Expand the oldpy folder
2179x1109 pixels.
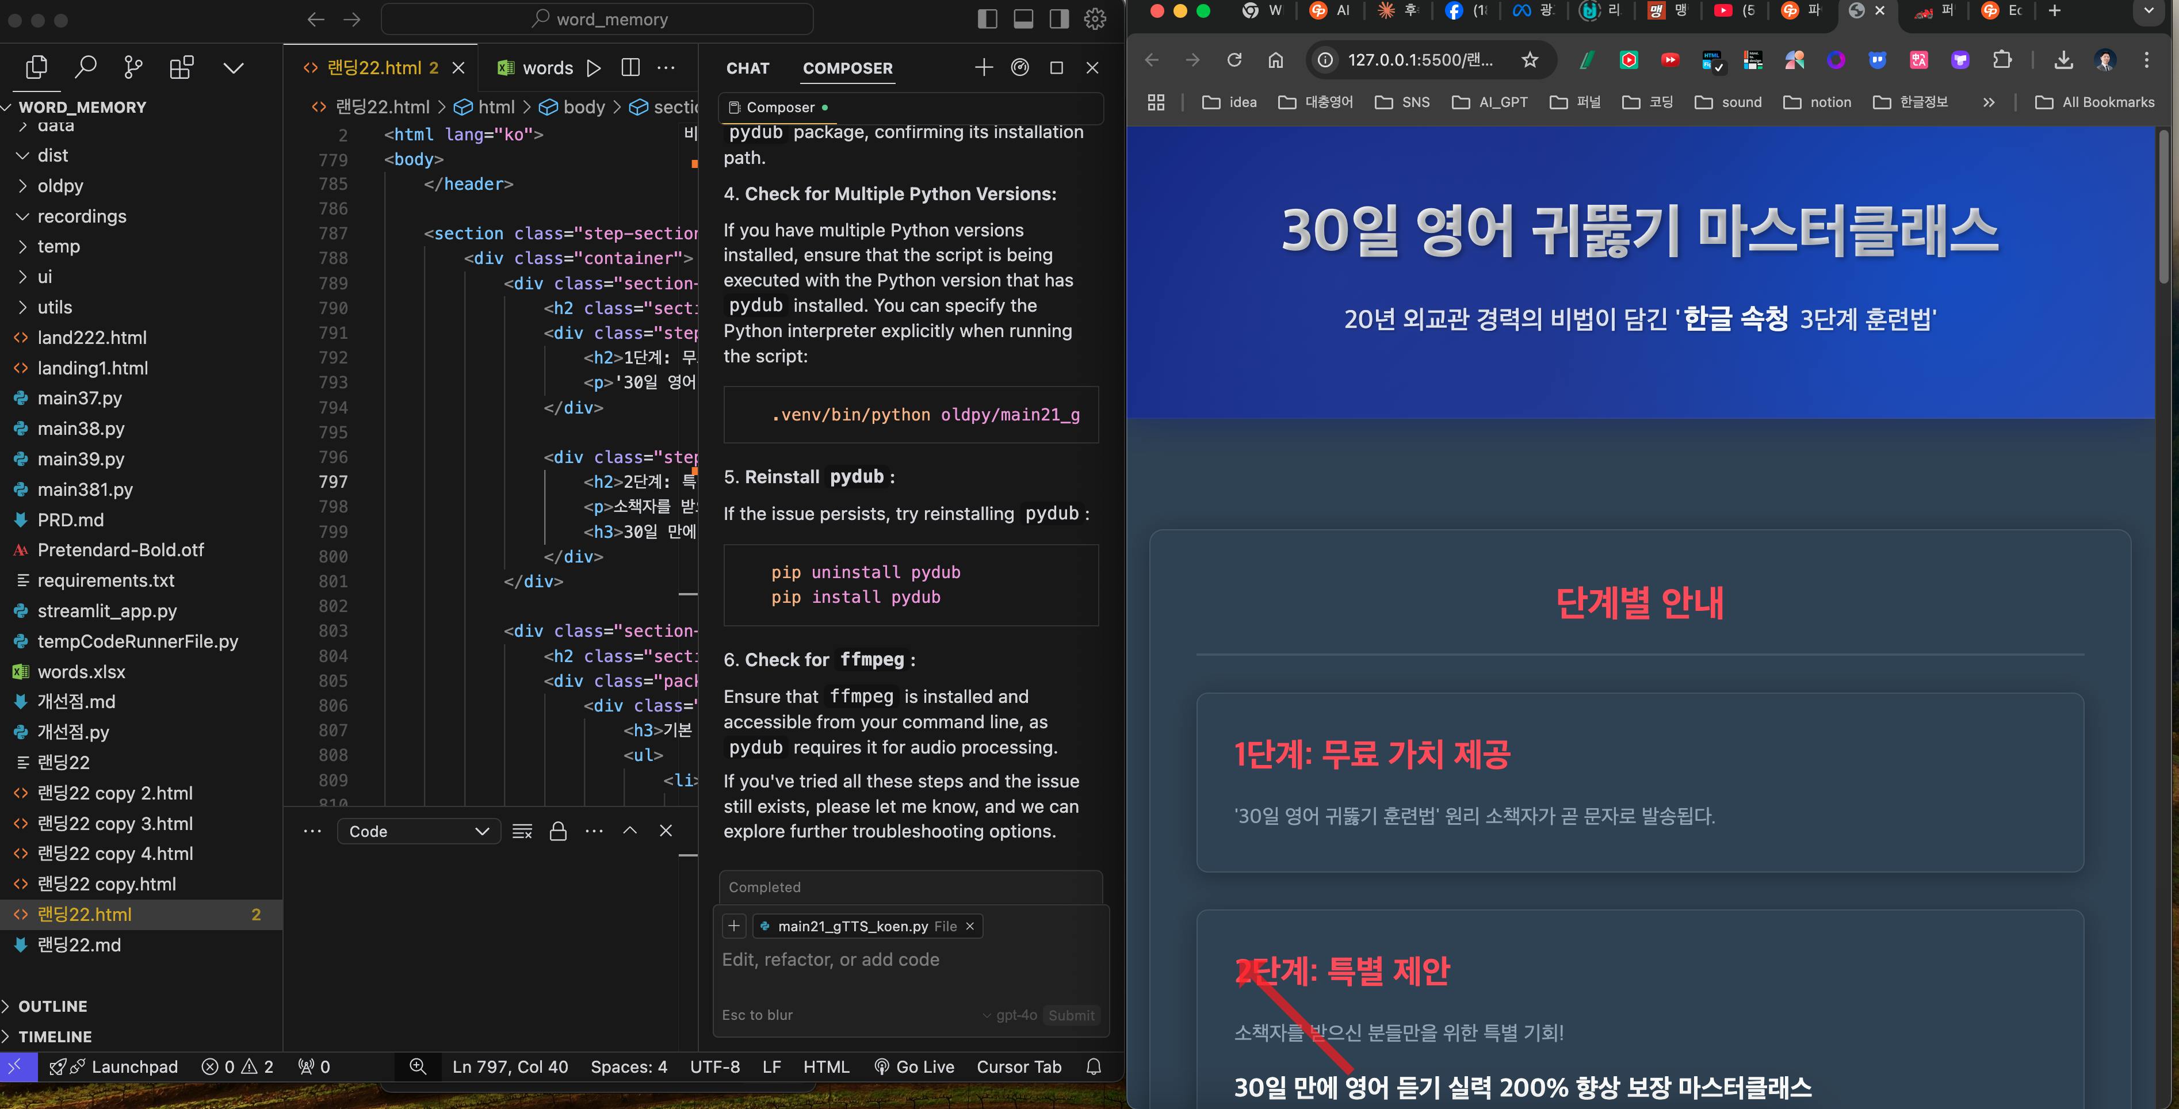60,185
